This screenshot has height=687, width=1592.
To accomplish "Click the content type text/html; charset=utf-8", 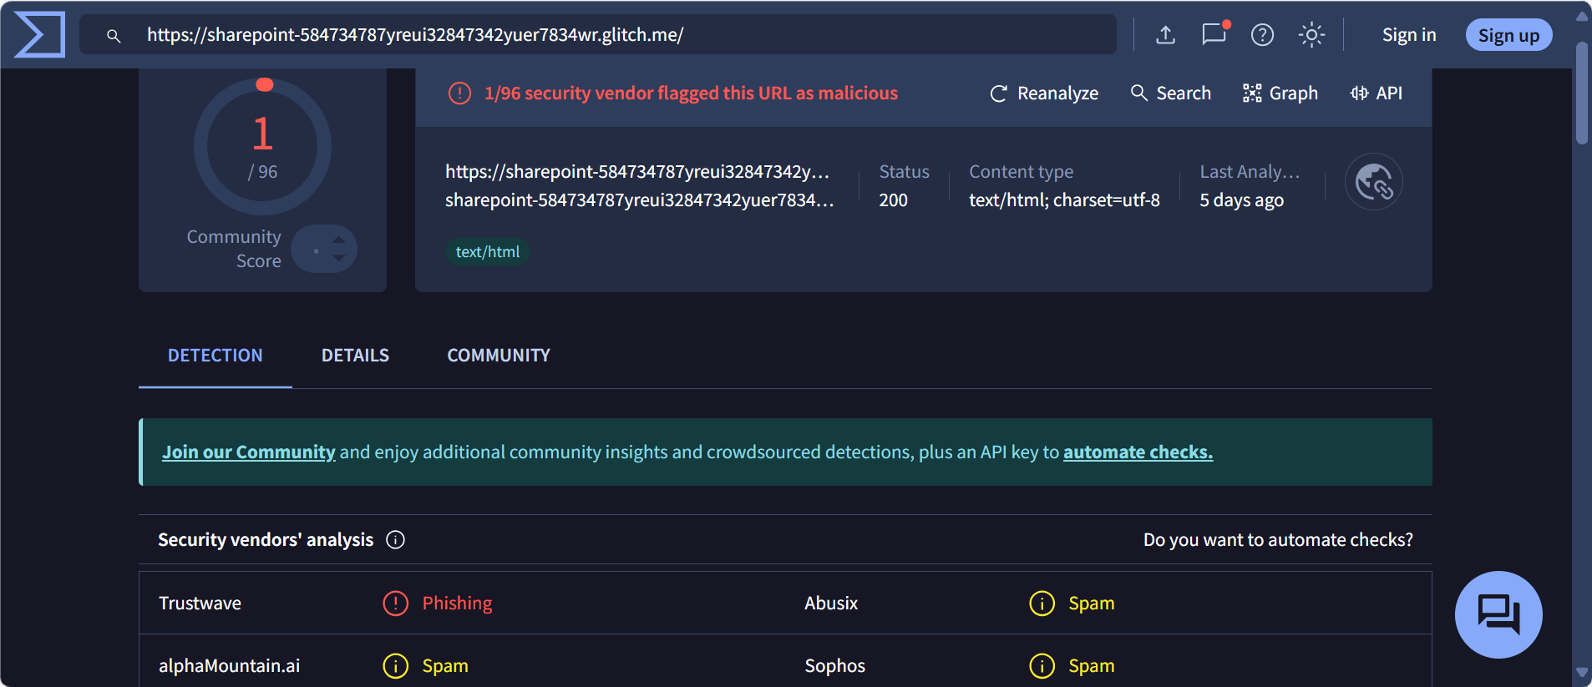I will (x=1064, y=200).
